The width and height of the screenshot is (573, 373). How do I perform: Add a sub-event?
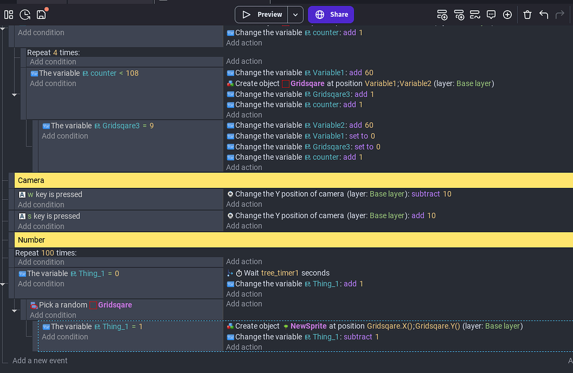459,15
